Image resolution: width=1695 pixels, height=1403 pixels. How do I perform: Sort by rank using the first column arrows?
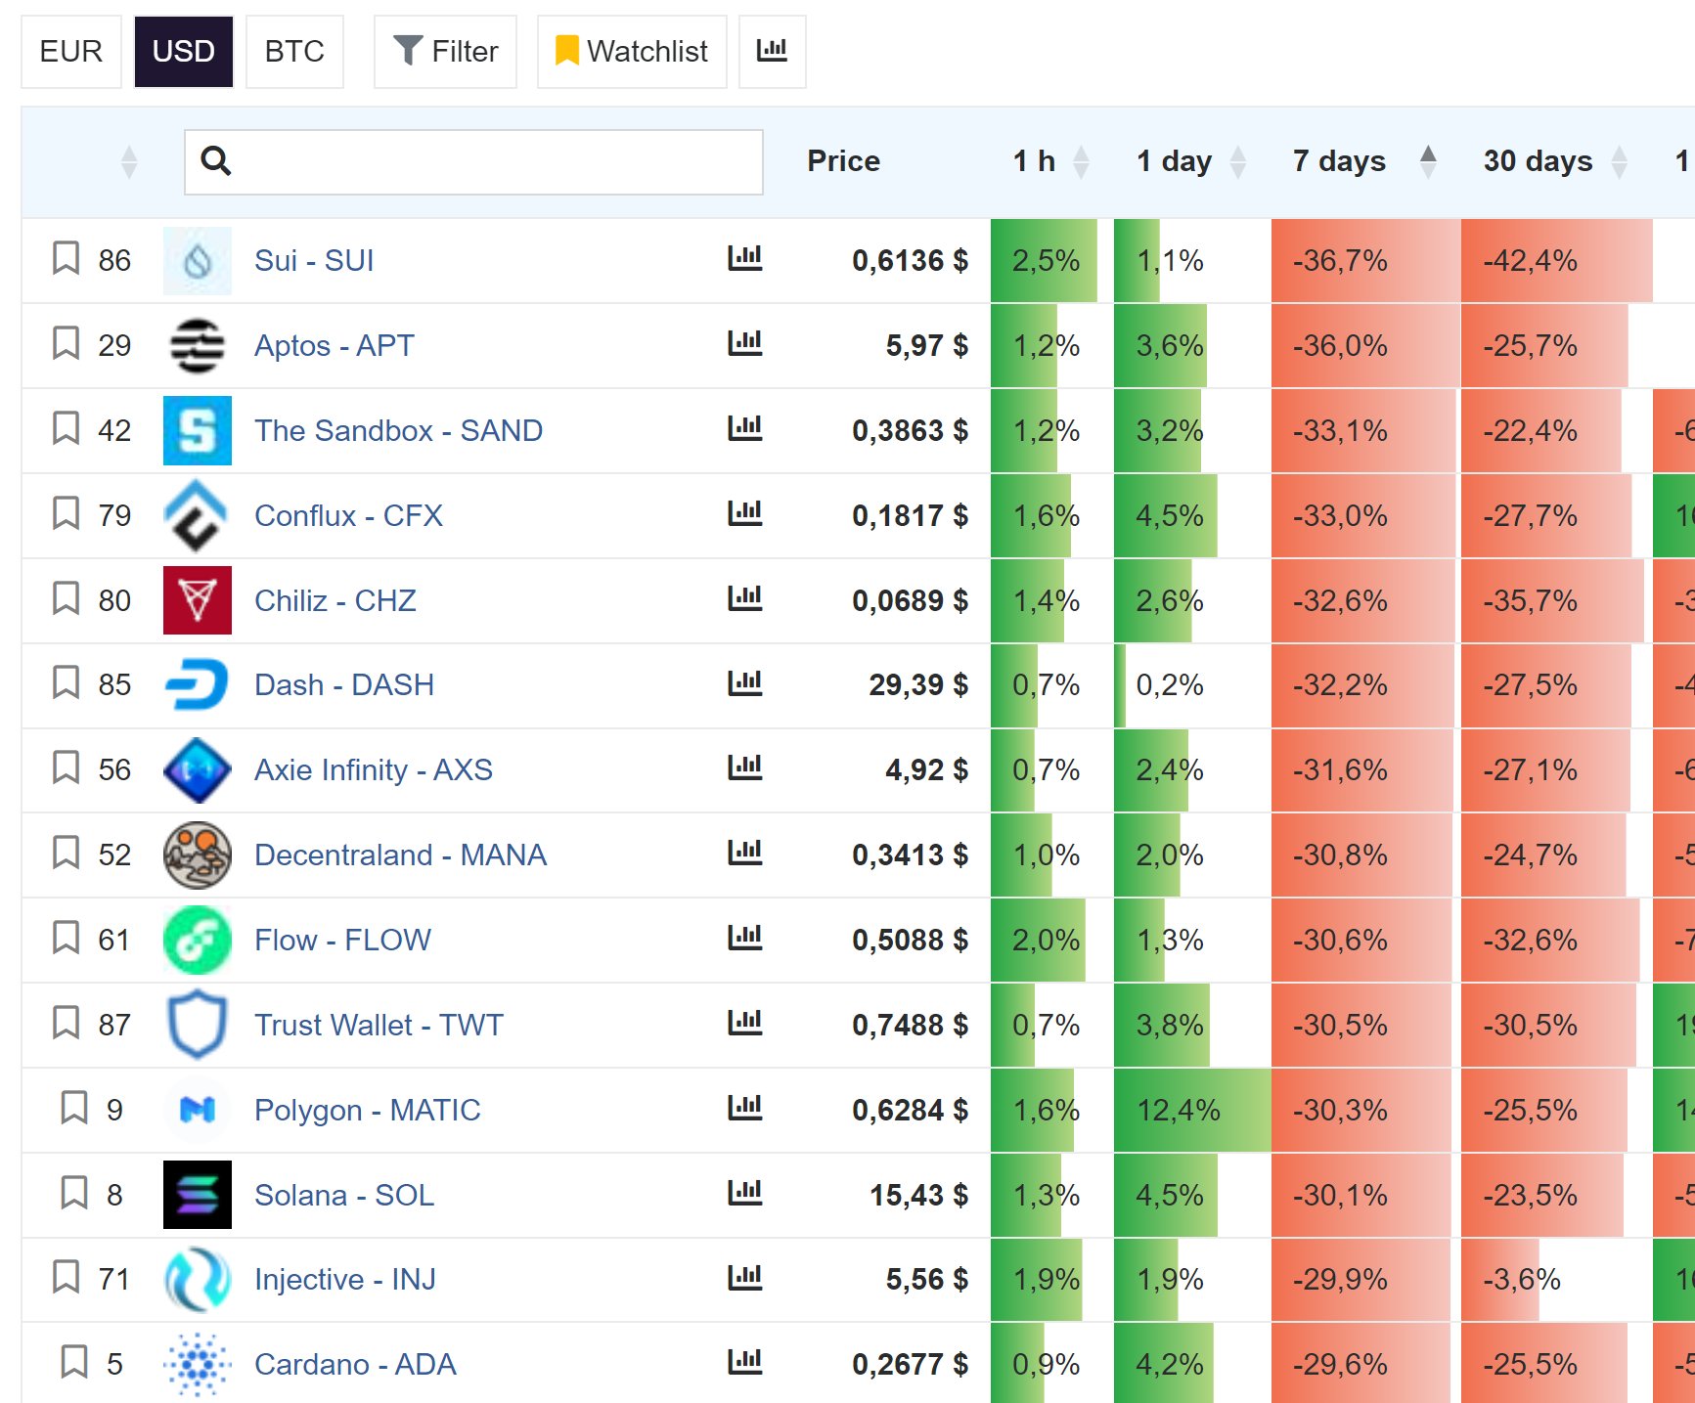click(x=128, y=161)
